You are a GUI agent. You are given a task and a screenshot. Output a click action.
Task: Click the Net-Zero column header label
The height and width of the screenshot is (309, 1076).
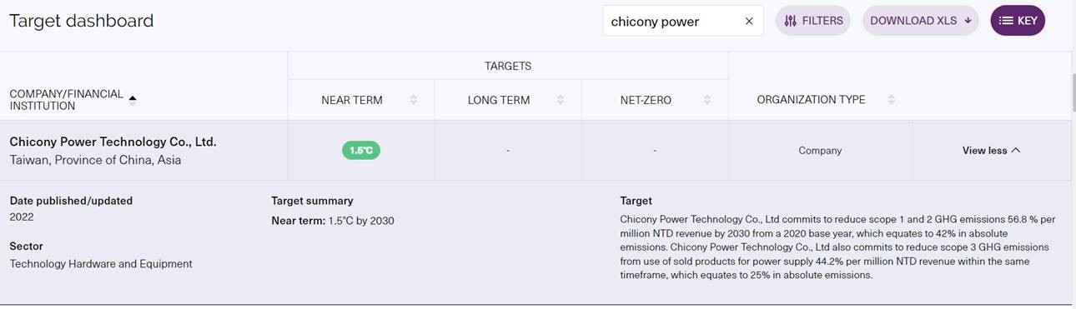click(646, 100)
